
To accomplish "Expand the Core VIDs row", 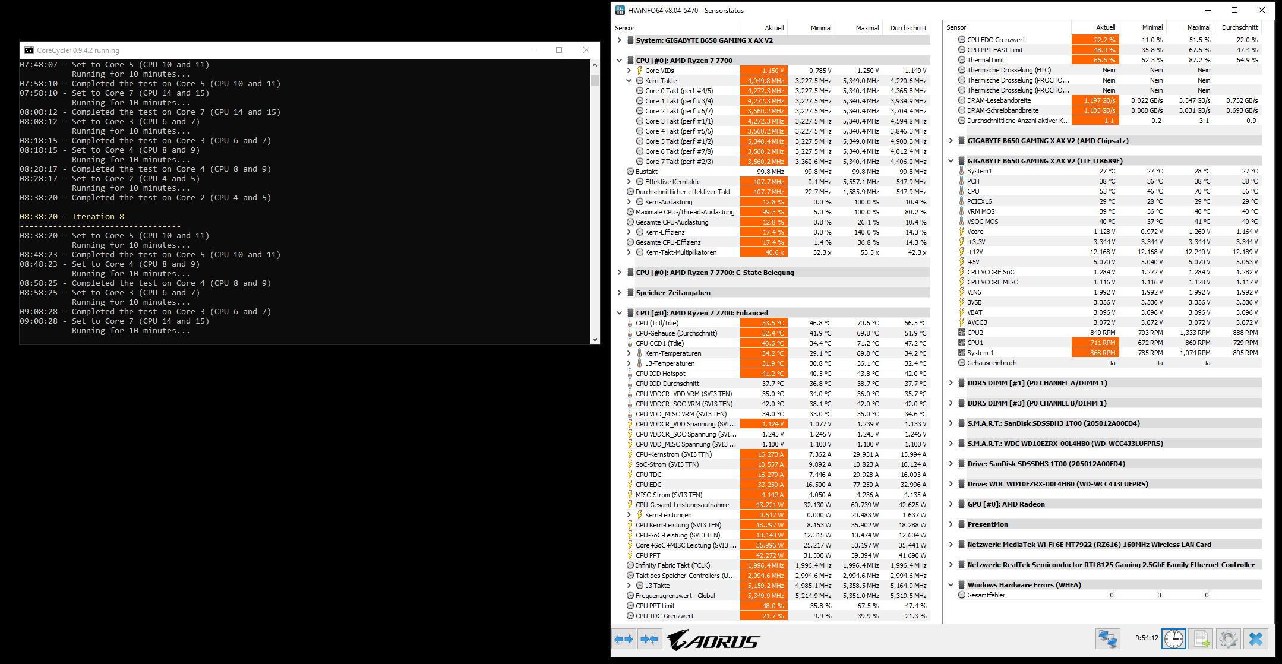I will tap(629, 71).
